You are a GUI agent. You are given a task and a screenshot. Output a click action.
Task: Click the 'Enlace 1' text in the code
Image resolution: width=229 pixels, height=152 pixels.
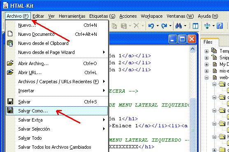125,126
